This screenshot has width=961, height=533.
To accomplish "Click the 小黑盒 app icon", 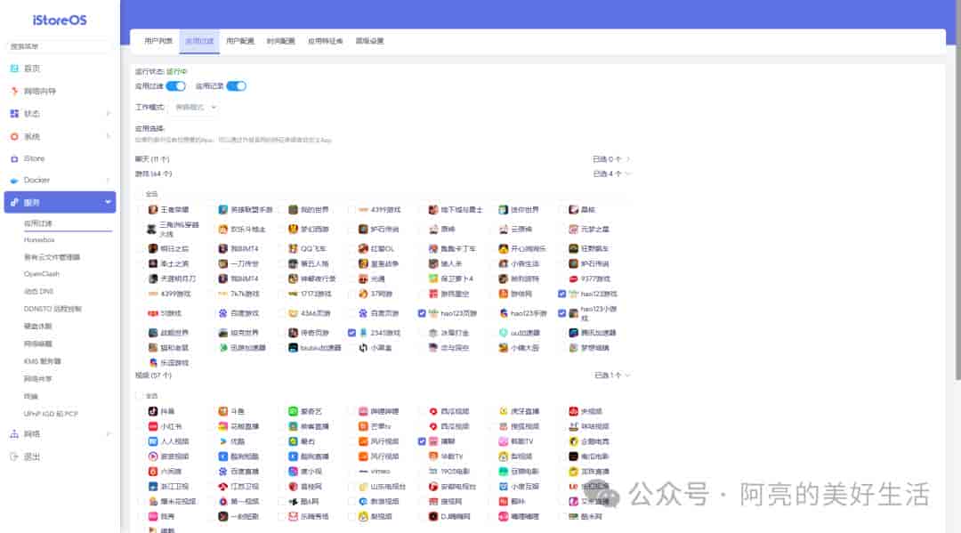I will 363,348.
